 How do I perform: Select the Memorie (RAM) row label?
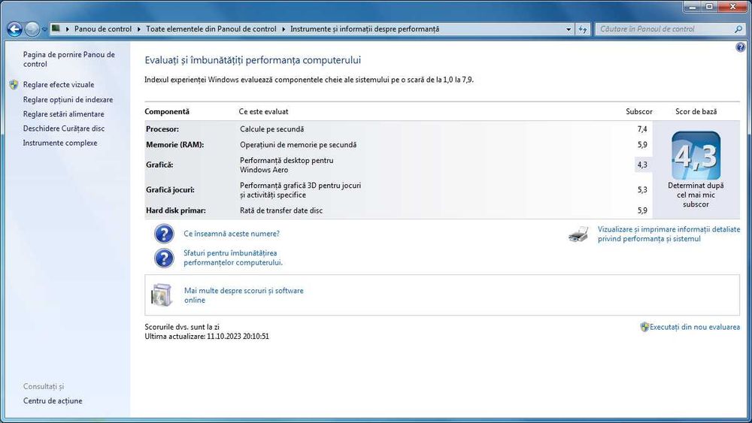coord(175,145)
